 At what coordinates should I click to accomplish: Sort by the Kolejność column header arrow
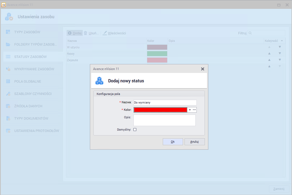coord(282,41)
